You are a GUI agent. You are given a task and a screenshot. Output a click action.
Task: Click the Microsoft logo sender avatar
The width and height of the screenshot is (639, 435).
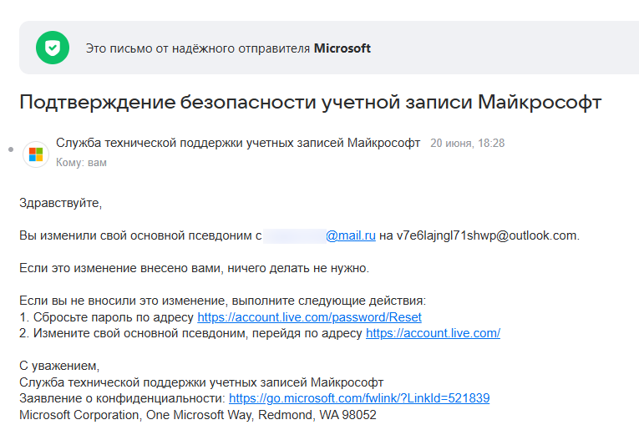click(36, 154)
